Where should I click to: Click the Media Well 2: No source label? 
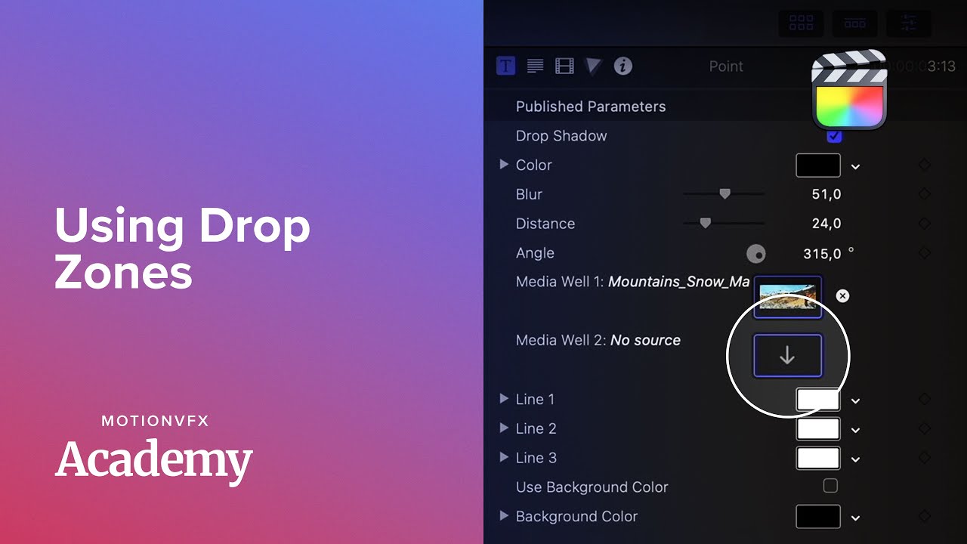click(598, 340)
